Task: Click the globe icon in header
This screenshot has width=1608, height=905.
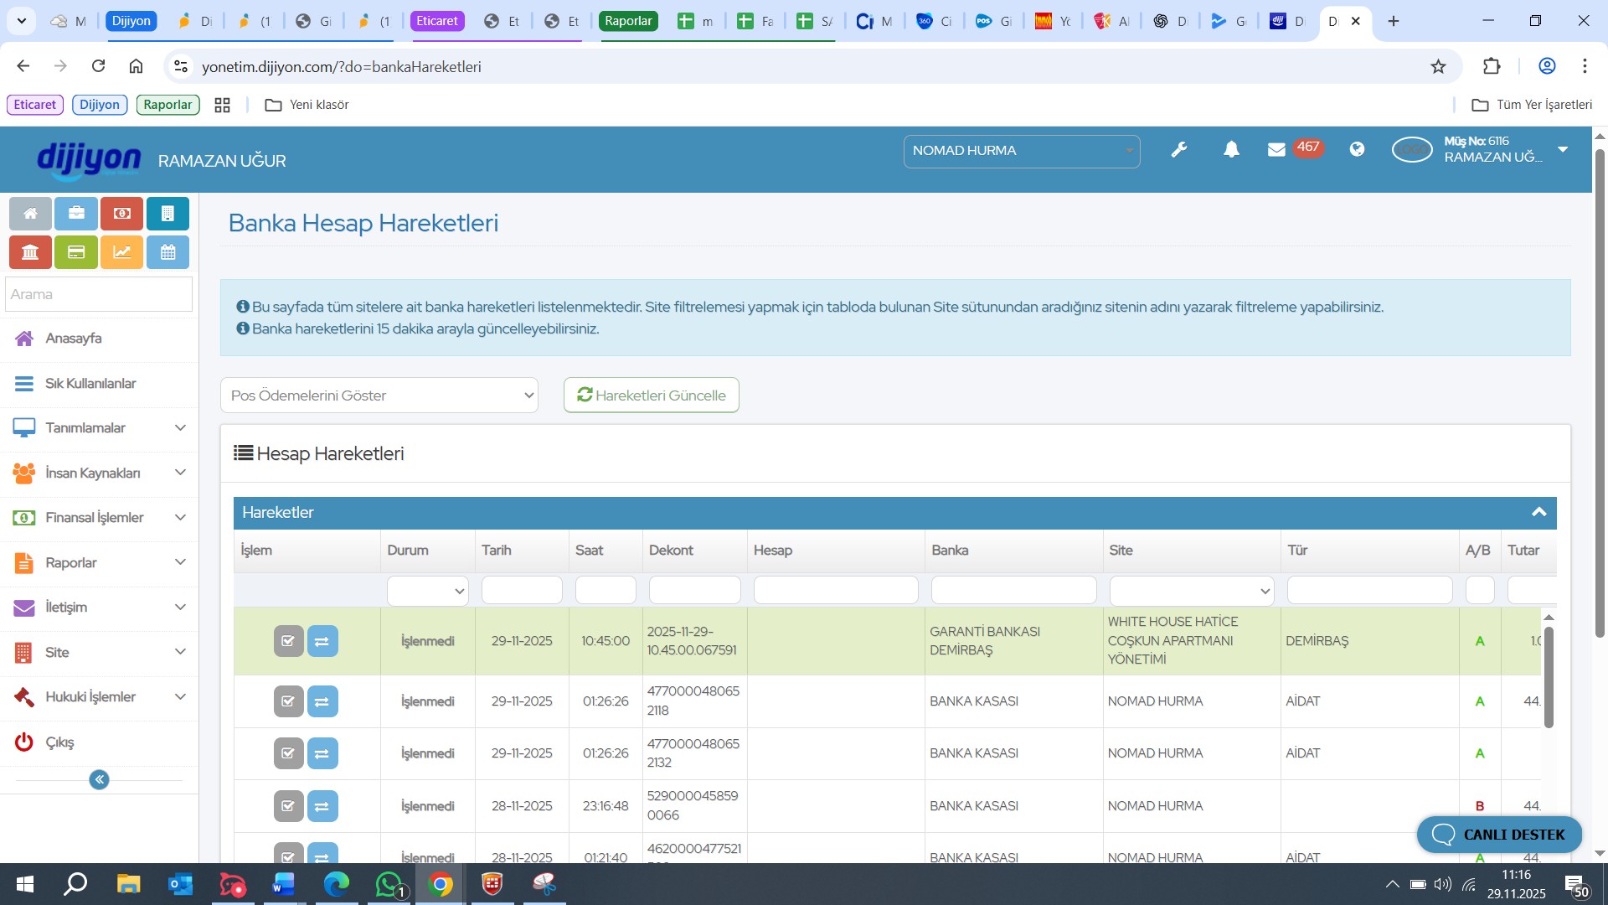Action: 1357,149
